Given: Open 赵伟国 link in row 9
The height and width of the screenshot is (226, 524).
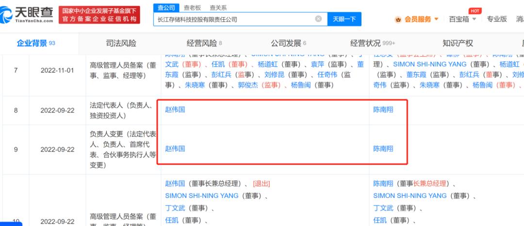Looking at the screenshot, I should pyautogui.click(x=175, y=149).
